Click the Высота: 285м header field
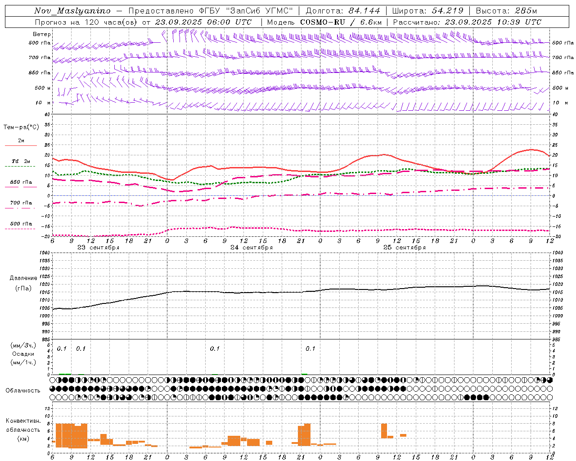Image resolution: width=576 pixels, height=461 pixels. pos(506,11)
